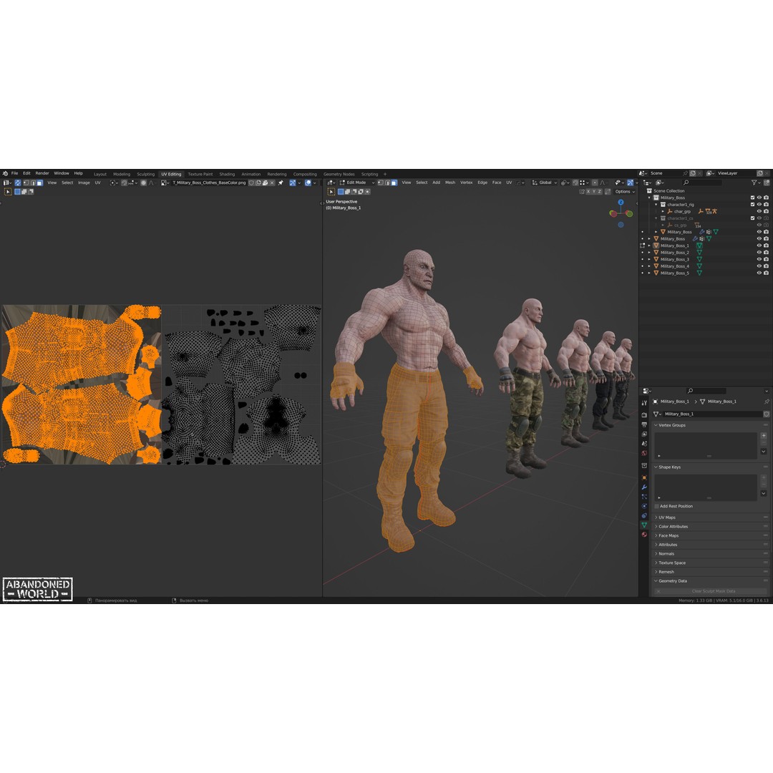Image resolution: width=773 pixels, height=773 pixels.
Task: Click the 3D viewport select box tool icon
Action: (331, 191)
